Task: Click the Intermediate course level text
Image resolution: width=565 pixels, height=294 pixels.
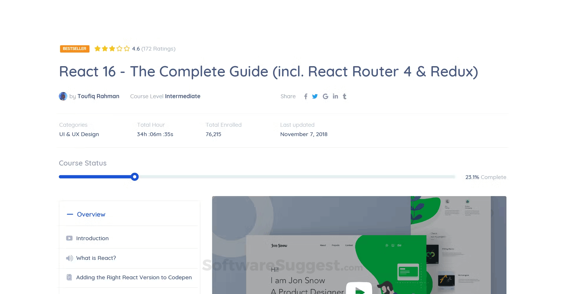Action: click(183, 96)
